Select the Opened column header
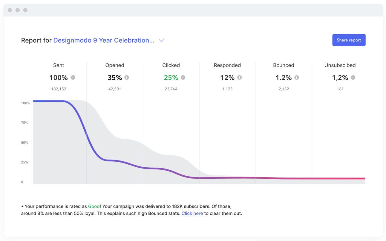 [115, 65]
